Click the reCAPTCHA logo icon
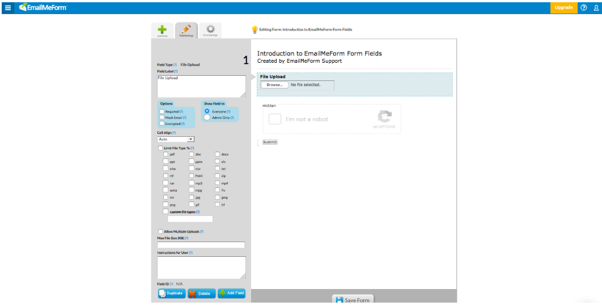 (384, 117)
